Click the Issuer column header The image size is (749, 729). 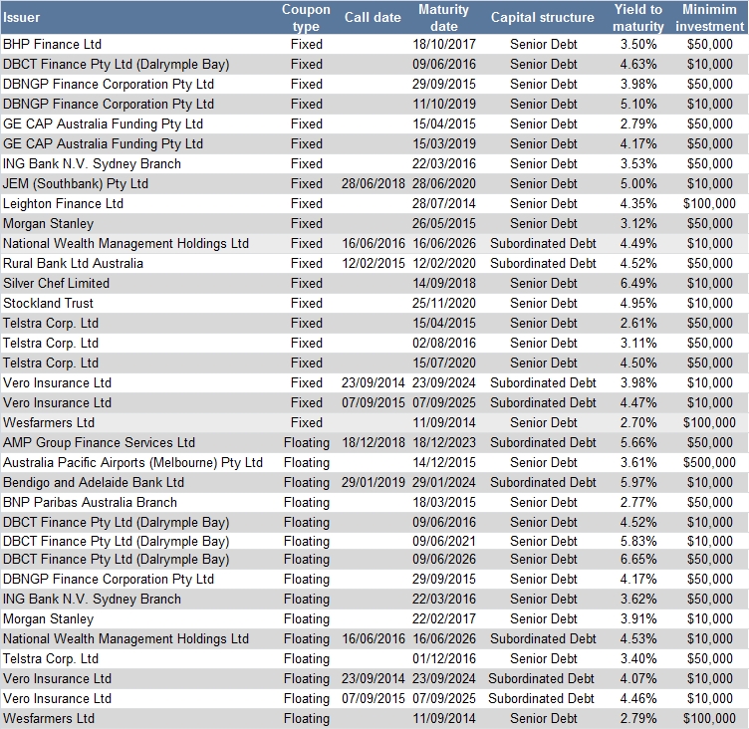[x=22, y=17]
